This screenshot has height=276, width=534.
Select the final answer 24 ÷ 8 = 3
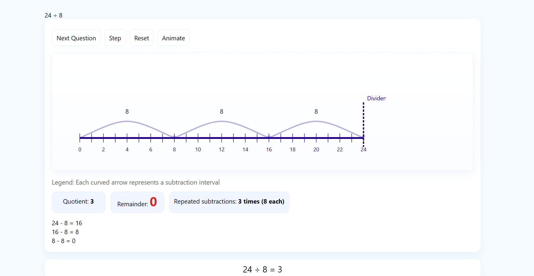pyautogui.click(x=262, y=269)
